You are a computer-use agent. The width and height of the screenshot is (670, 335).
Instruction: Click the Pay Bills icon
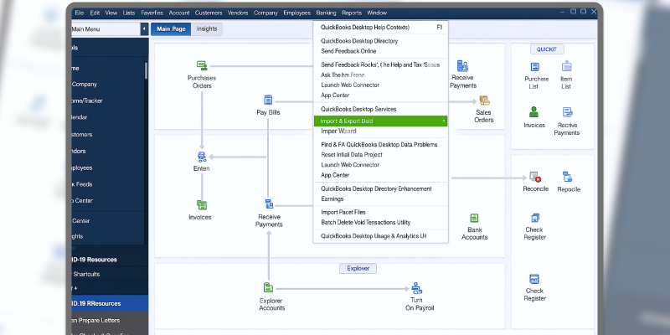(268, 100)
